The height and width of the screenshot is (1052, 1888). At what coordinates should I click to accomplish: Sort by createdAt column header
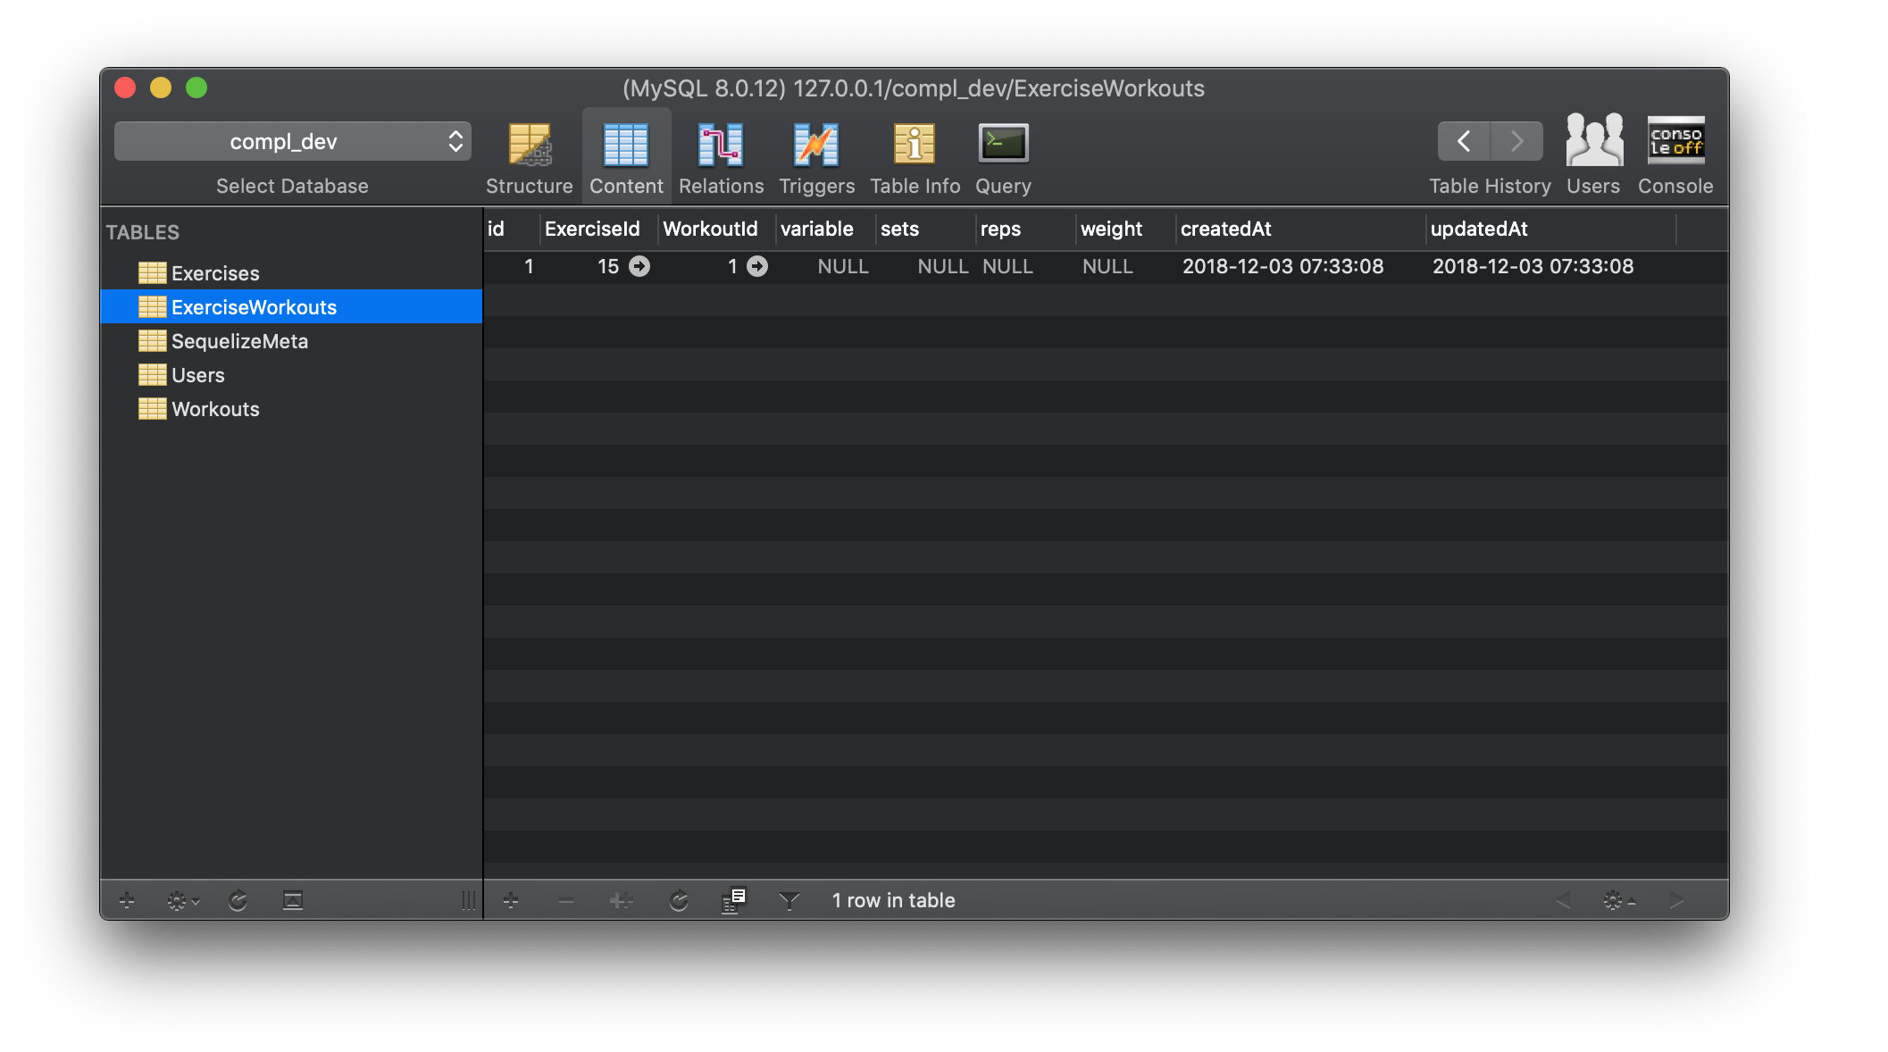coord(1301,230)
